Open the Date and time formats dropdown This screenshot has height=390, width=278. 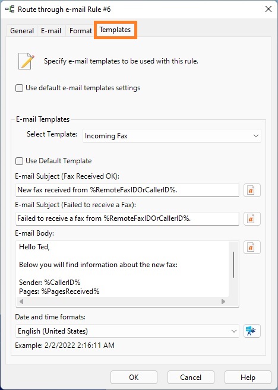pos(127,331)
